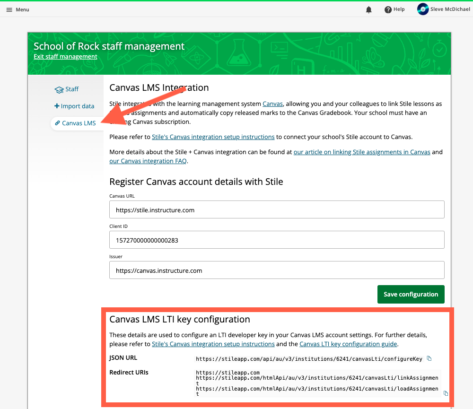473x409 pixels.
Task: Click the linkAssignment redirect URI text
Action: 317,380
